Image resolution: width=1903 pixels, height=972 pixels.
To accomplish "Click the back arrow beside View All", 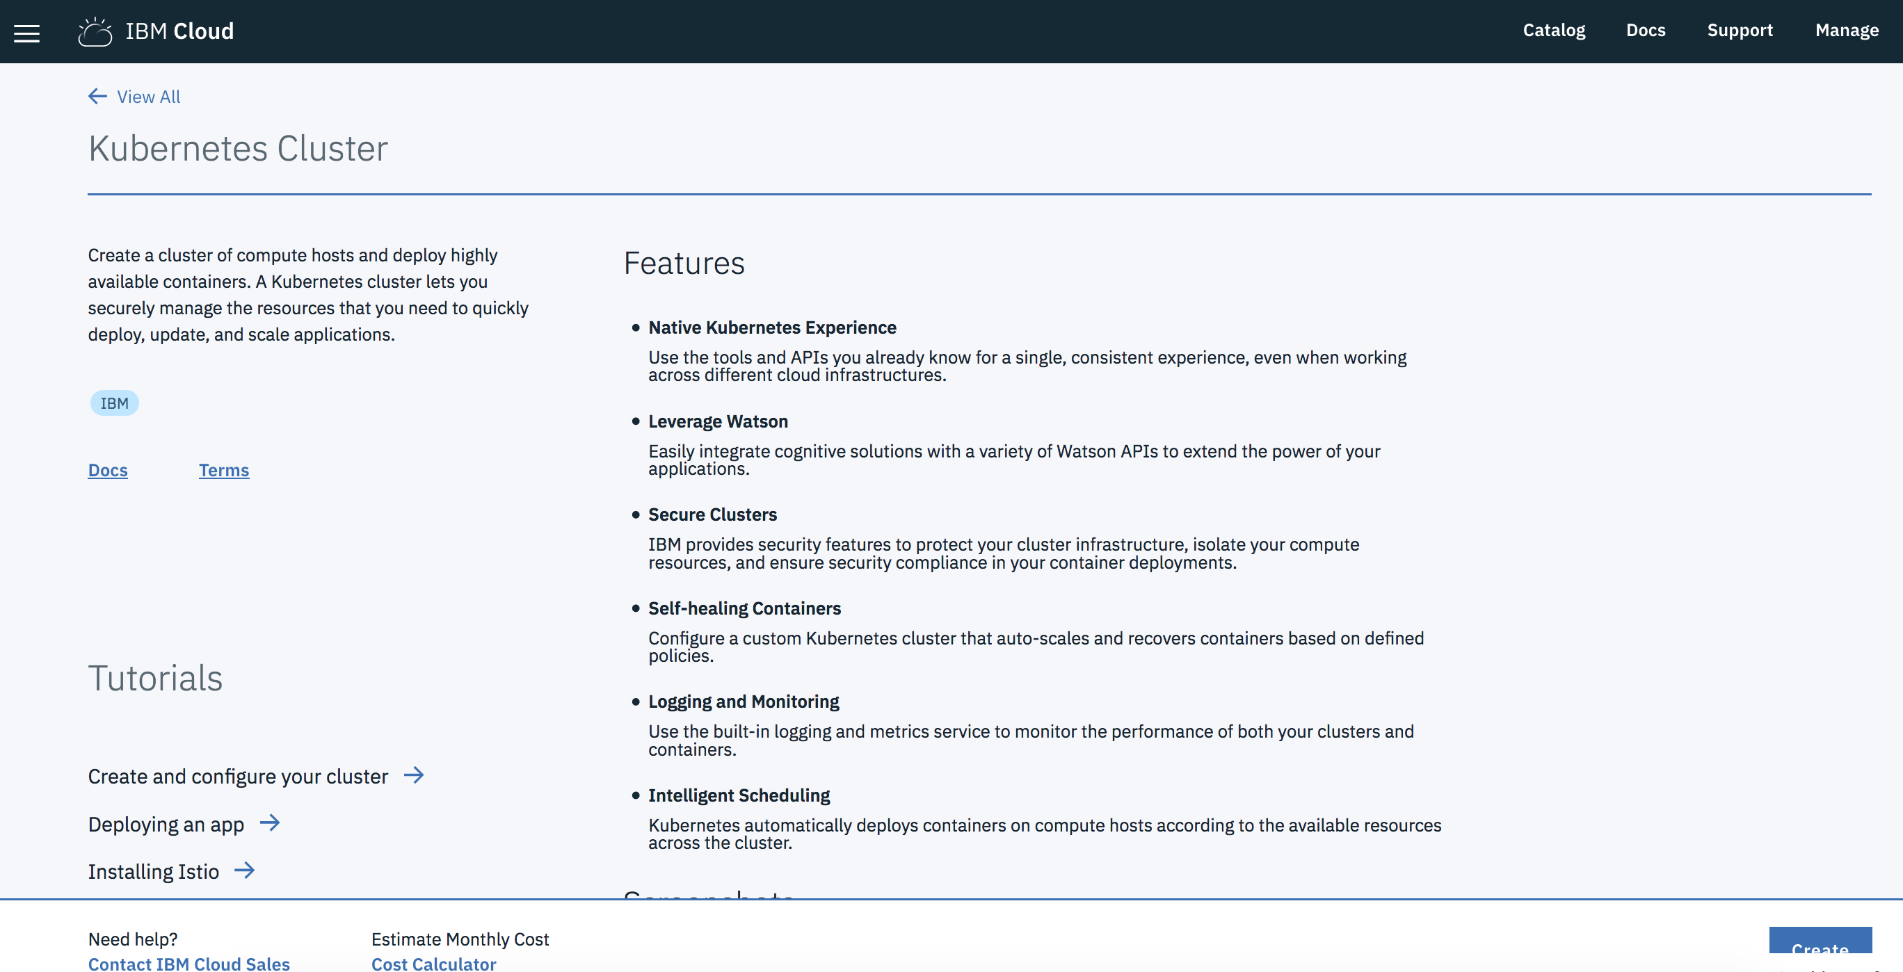I will [x=97, y=96].
